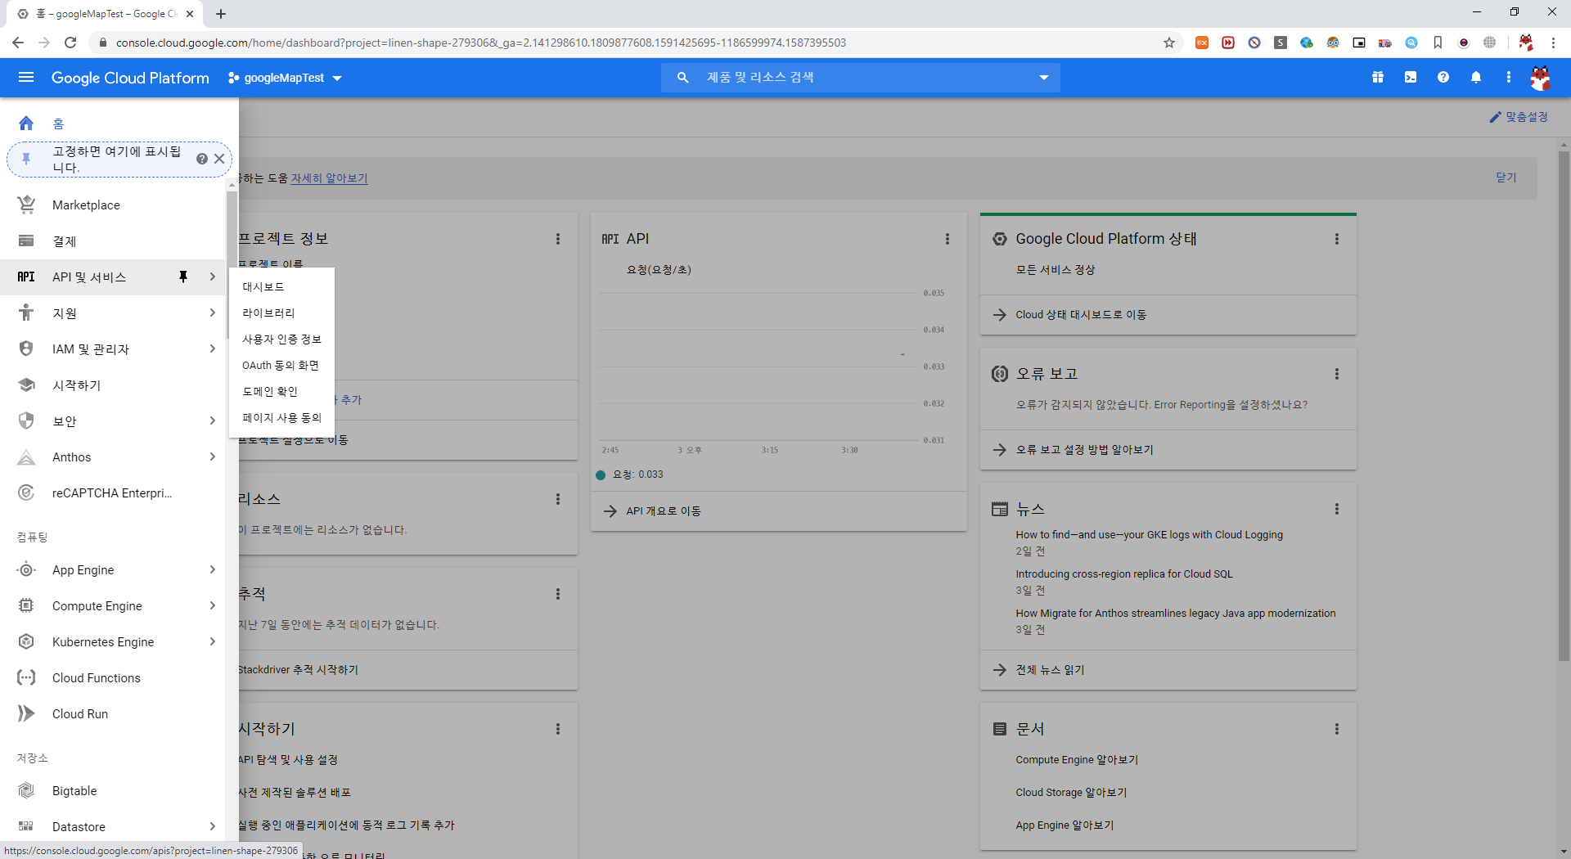Expand Security submenu chevron

pyautogui.click(x=213, y=421)
